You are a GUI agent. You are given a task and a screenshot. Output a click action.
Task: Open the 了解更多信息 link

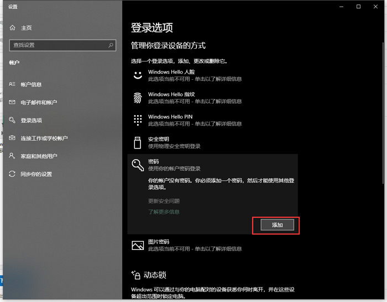(x=164, y=212)
